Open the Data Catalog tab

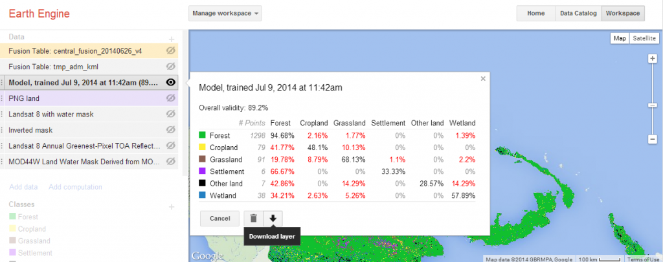click(578, 13)
